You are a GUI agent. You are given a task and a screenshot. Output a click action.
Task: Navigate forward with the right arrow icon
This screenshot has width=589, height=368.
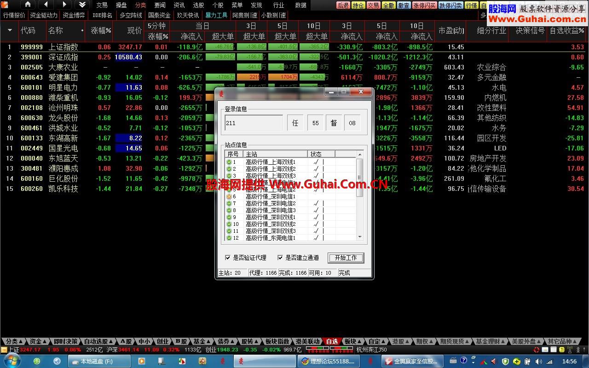[64, 5]
